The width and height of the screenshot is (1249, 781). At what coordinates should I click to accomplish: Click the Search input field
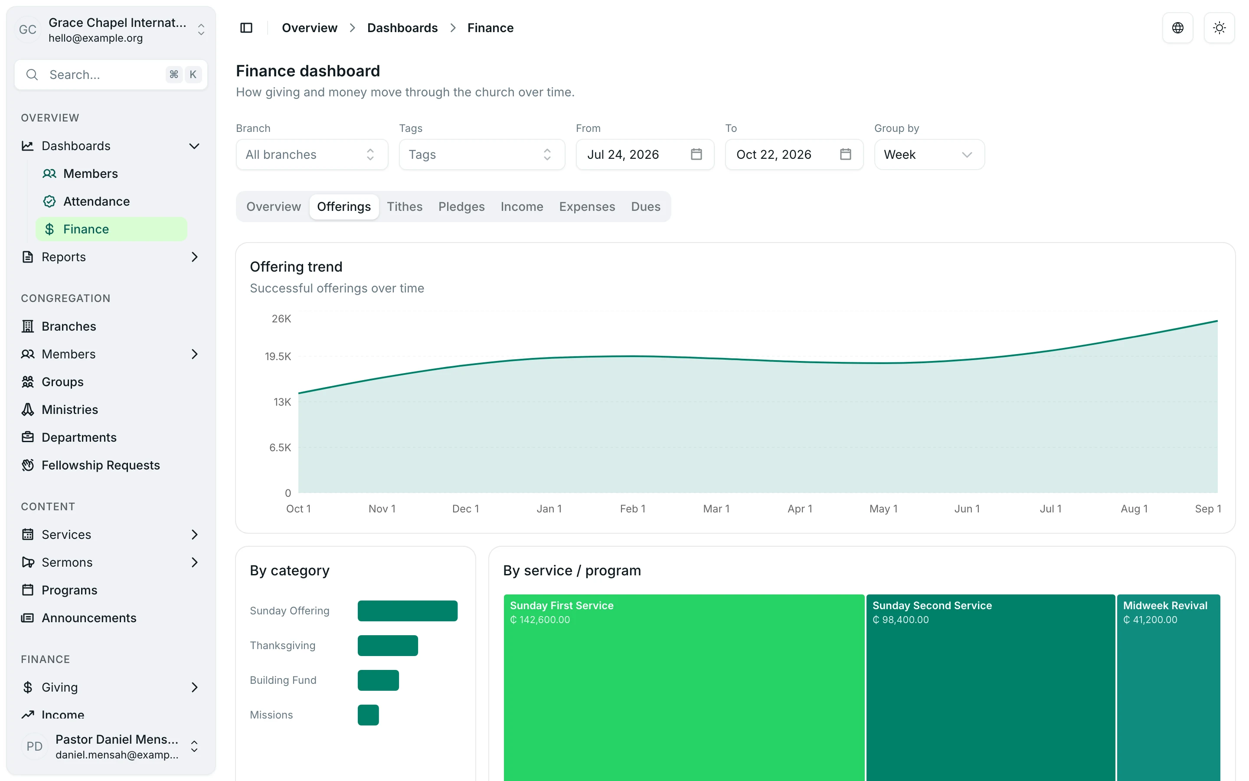point(111,74)
